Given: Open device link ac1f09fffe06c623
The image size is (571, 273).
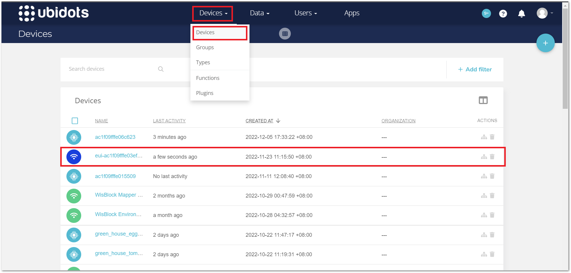Looking at the screenshot, I should (115, 137).
